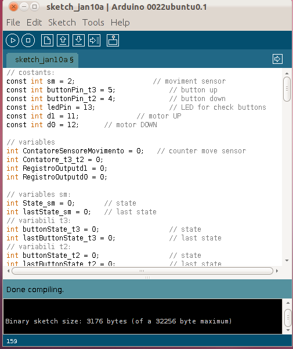The height and width of the screenshot is (349, 293).
Task: Click the '// costants:' comment line
Action: [30, 73]
